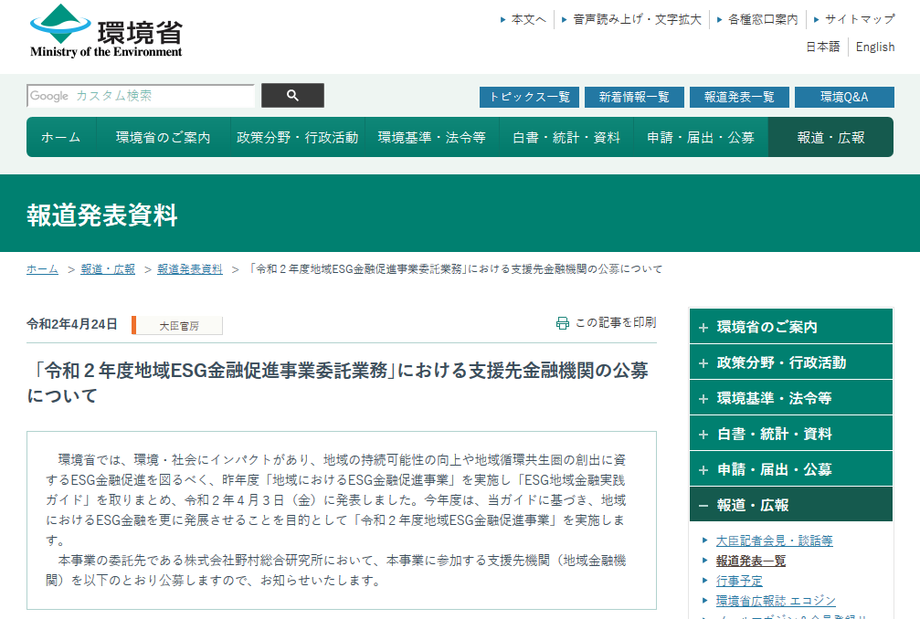920x619 pixels.
Task: Open the ホーム main navigation tab
Action: [61, 138]
